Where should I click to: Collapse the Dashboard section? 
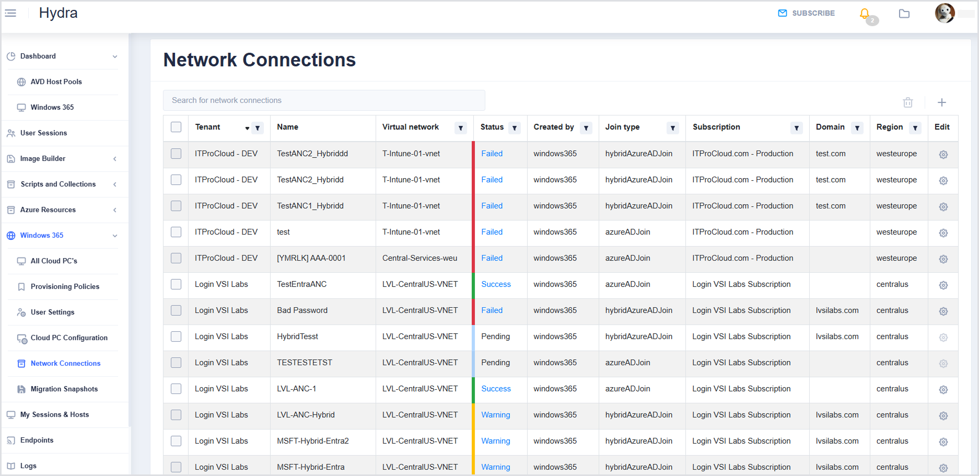coord(115,56)
